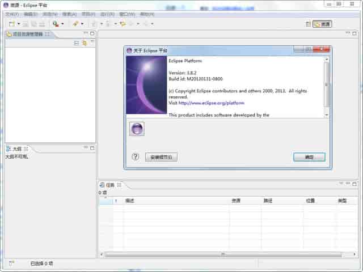Viewport: 363px width, 272px height.
Task: Open the Search menu
Action: pos(69,14)
